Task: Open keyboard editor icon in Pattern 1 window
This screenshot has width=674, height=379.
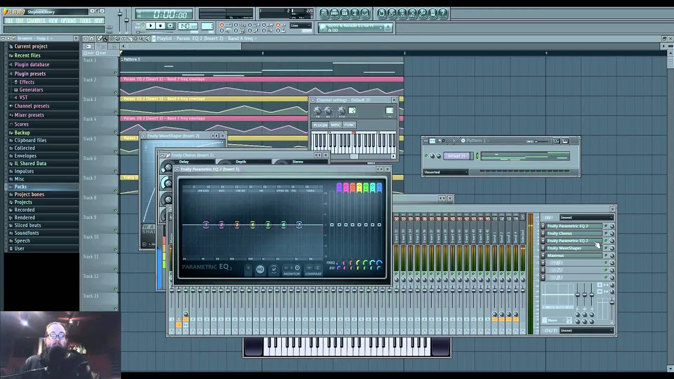Action: (565, 141)
